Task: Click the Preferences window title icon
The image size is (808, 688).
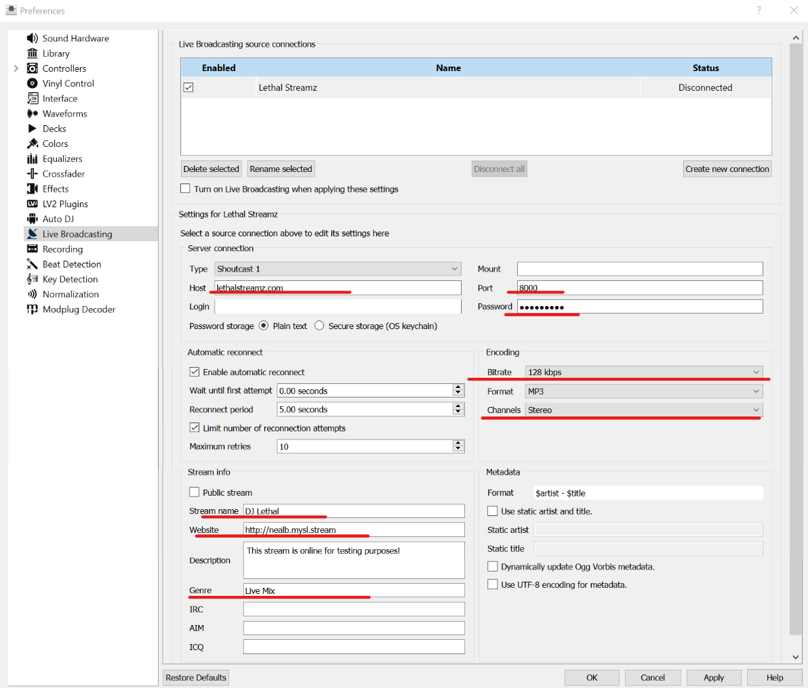Action: pyautogui.click(x=11, y=10)
